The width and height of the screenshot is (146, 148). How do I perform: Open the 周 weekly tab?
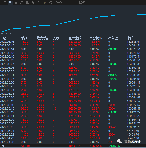tap(16, 3)
